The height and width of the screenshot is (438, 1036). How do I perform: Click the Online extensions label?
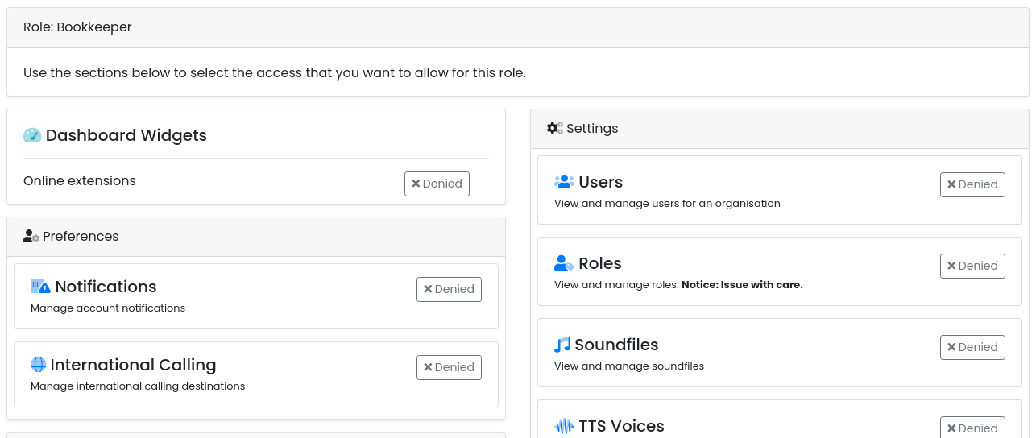coord(80,180)
